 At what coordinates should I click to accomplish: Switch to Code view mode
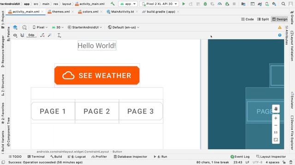click(x=248, y=19)
